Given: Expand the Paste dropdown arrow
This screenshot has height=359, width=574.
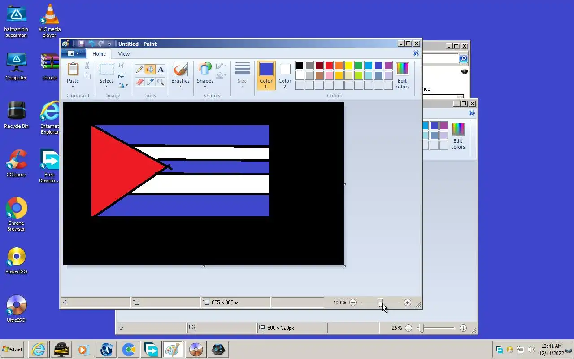Looking at the screenshot, I should tap(73, 86).
